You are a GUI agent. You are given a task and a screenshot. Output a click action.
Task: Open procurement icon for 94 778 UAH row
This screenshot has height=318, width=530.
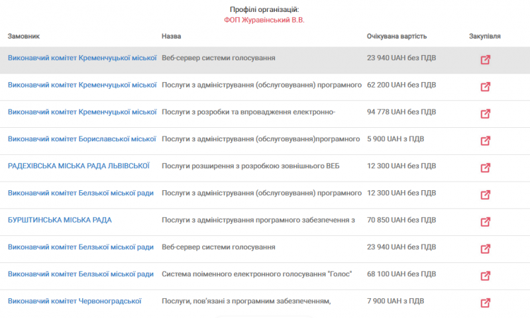click(x=486, y=114)
